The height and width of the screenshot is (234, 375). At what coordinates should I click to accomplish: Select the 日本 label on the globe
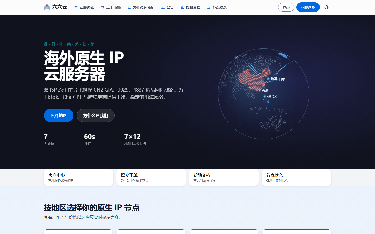(282, 79)
